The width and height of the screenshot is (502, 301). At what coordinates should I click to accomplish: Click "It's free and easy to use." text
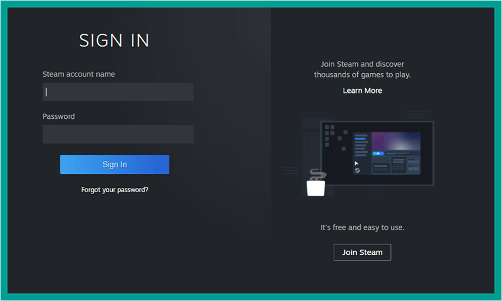[363, 228]
